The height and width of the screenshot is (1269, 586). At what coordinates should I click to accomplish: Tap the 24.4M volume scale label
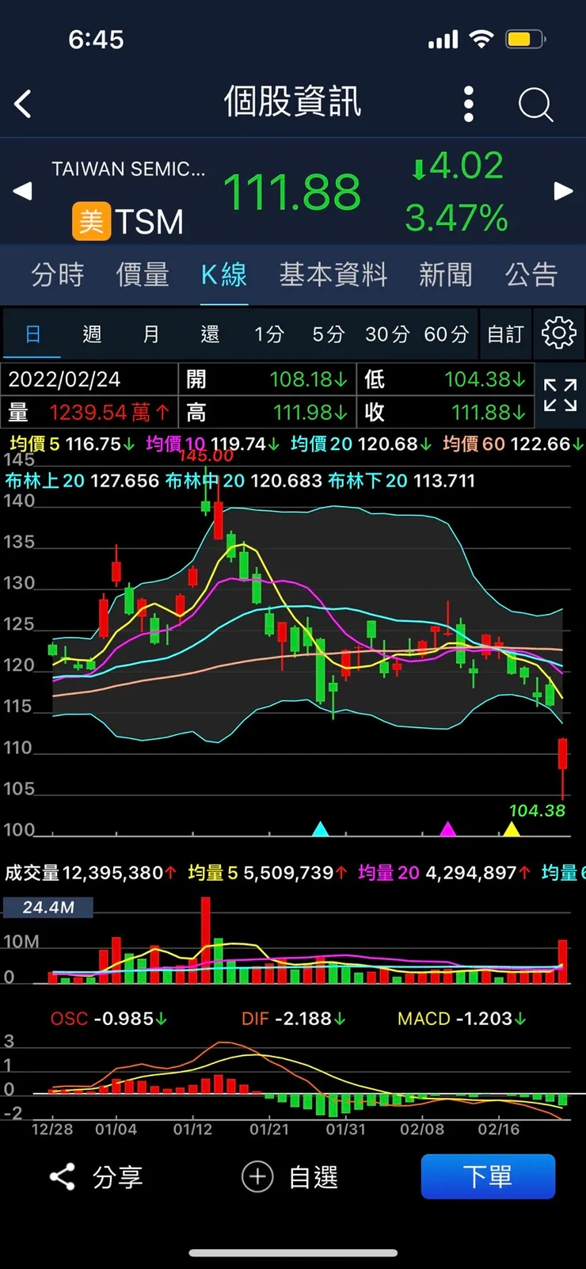[x=48, y=907]
